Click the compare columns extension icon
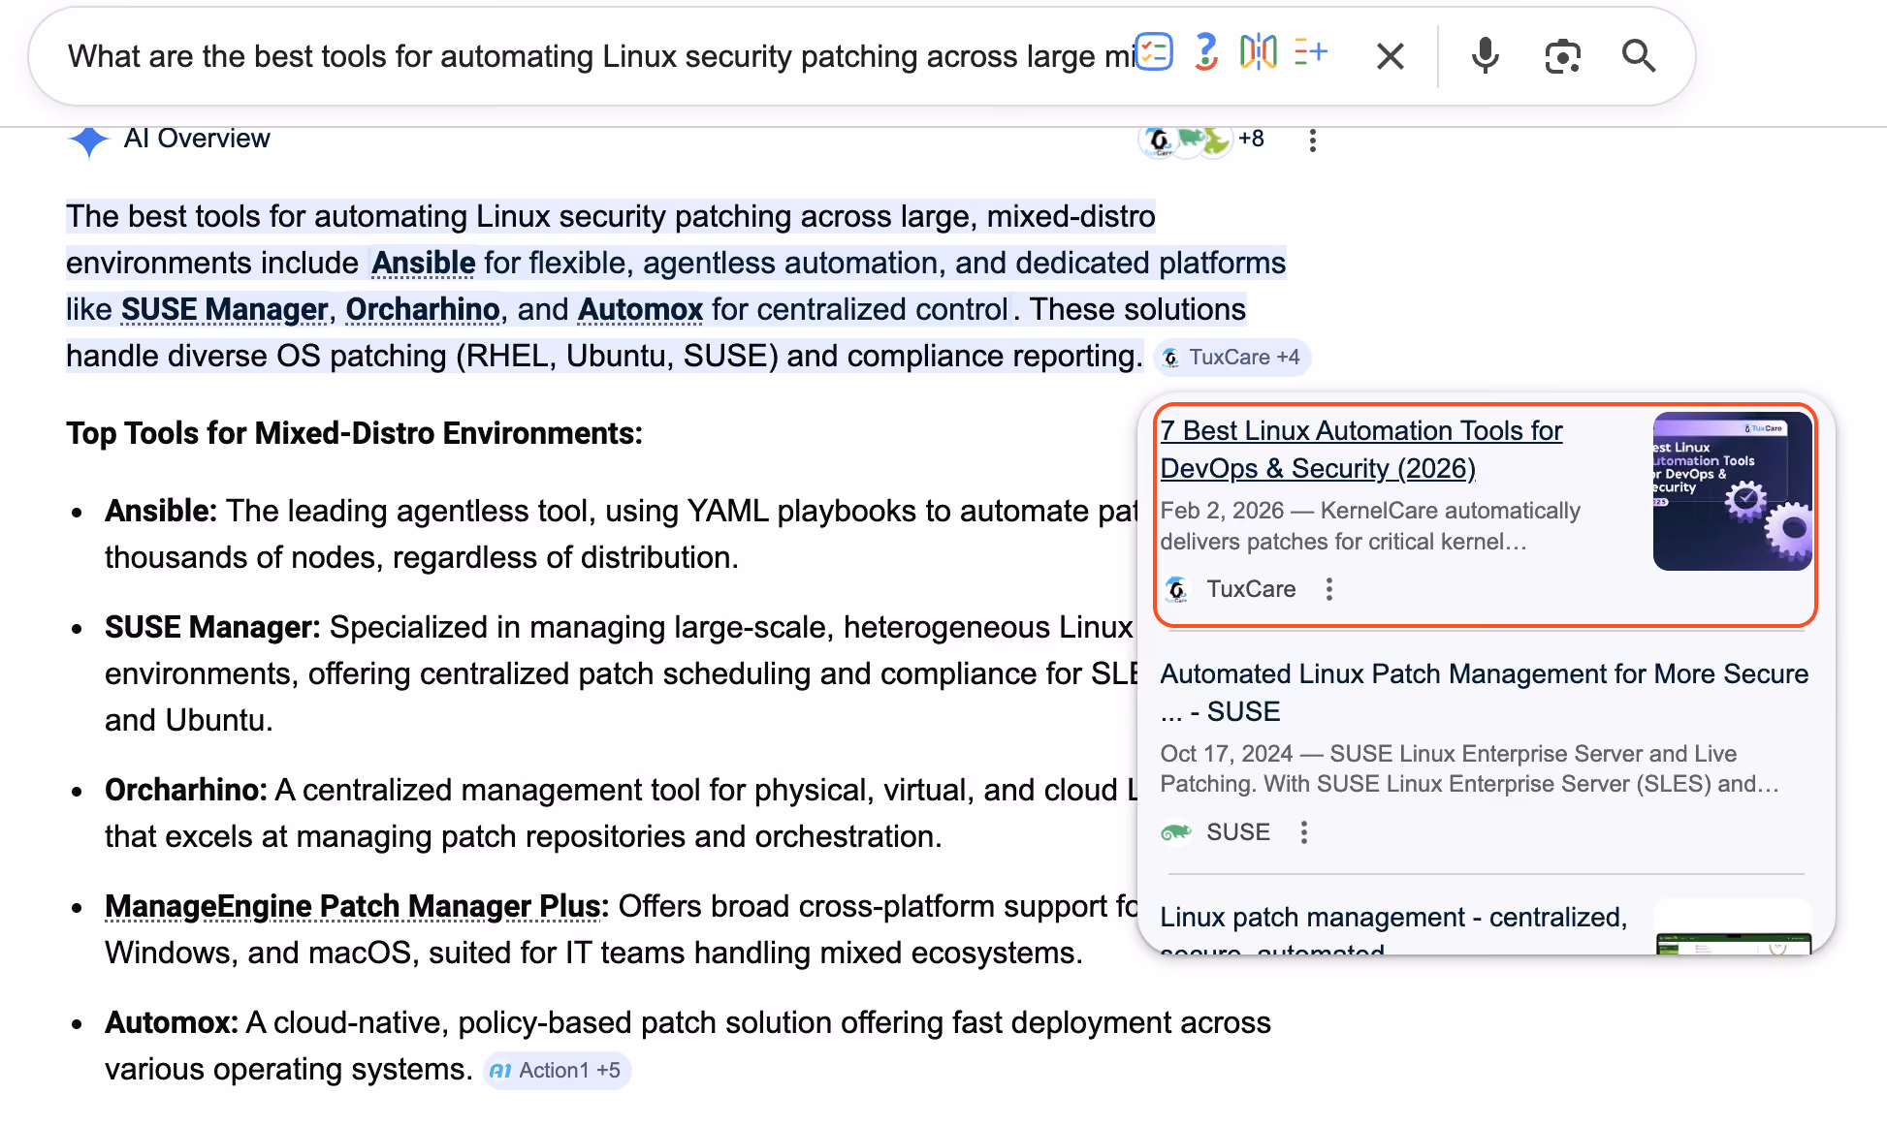 point(1258,52)
